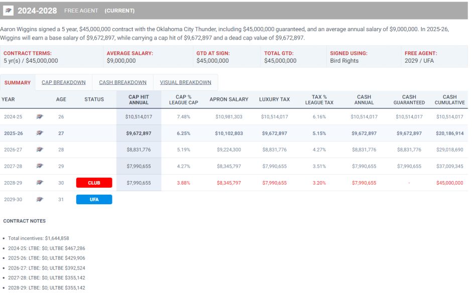The width and height of the screenshot is (472, 295).
Task: Click the Cash Cumulative column header
Action: [449, 99]
